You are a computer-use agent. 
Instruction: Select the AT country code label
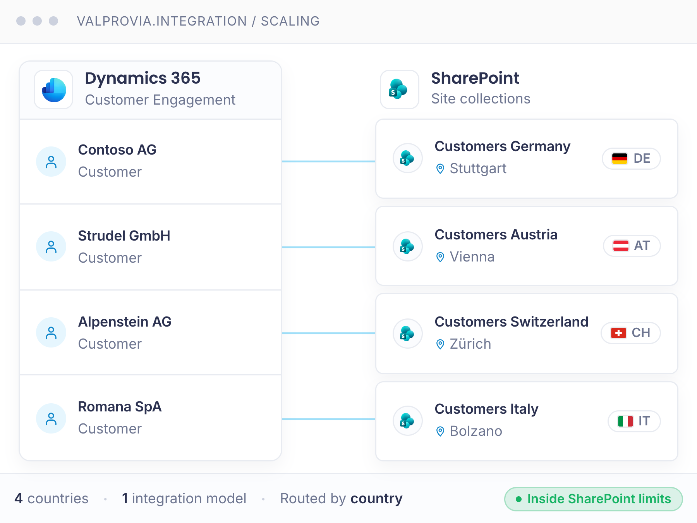point(642,246)
